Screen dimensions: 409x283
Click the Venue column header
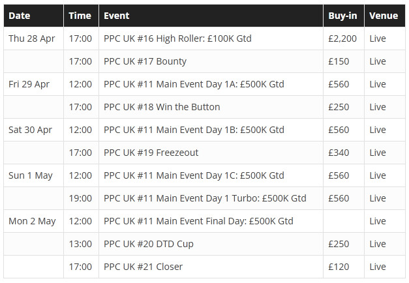click(385, 16)
